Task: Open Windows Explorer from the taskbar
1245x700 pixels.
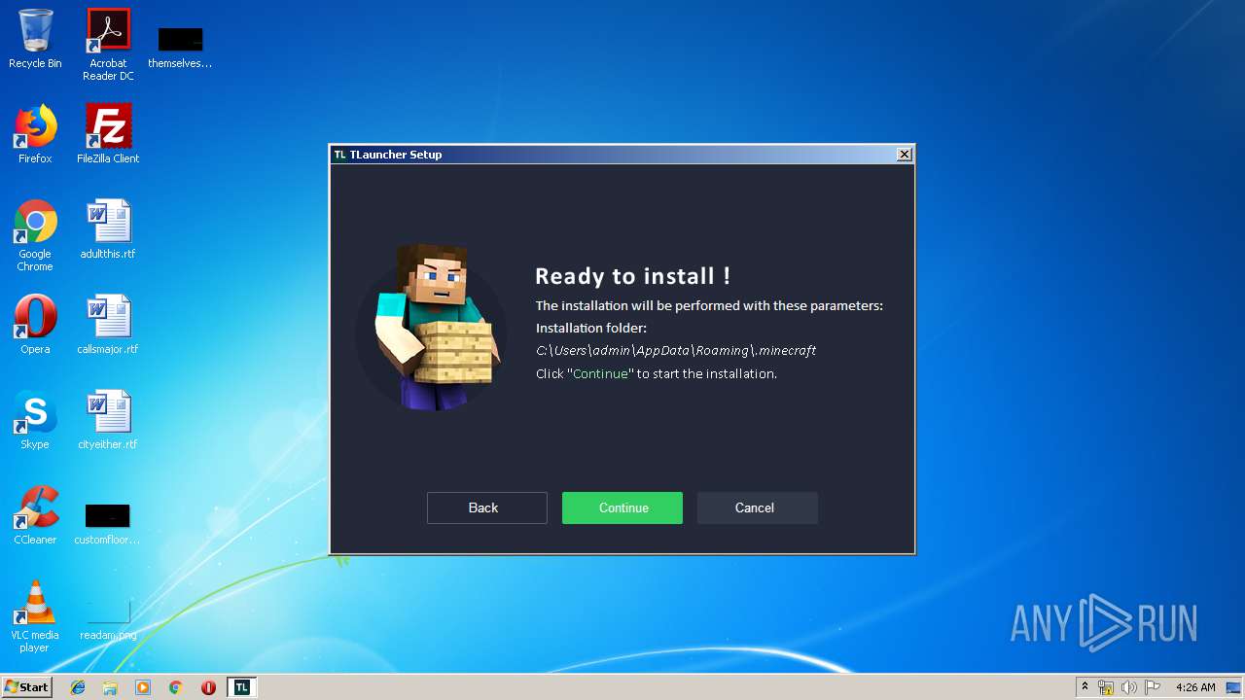Action: pyautogui.click(x=110, y=687)
